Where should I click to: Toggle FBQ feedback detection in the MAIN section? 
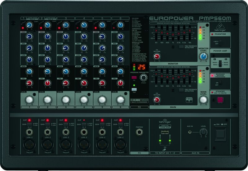(181, 90)
